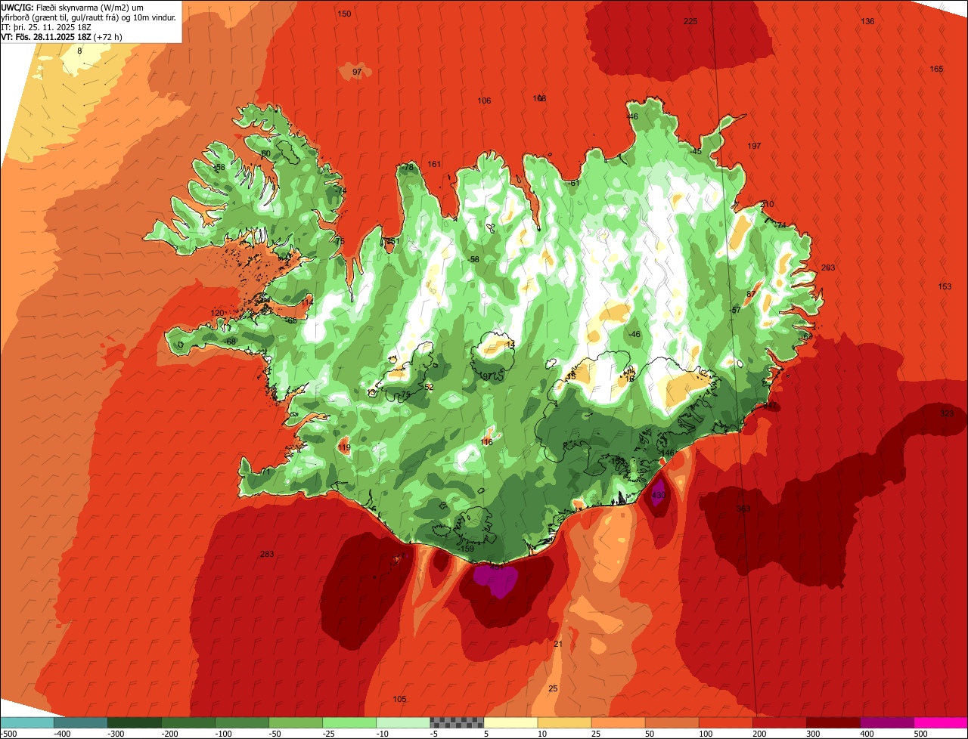Viewport: 968px width, 739px height.
Task: Click the map value "8" in the pale northwest patch
Action: 79,51
